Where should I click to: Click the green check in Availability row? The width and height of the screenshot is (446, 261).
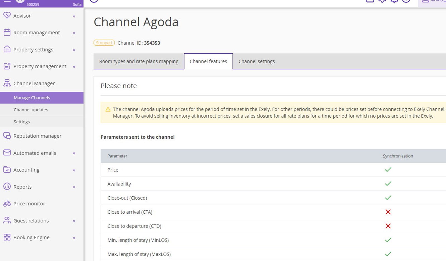coord(388,184)
